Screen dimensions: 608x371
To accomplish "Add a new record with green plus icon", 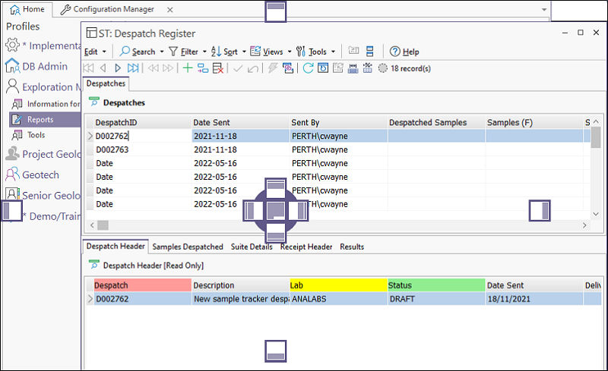I will (x=188, y=68).
